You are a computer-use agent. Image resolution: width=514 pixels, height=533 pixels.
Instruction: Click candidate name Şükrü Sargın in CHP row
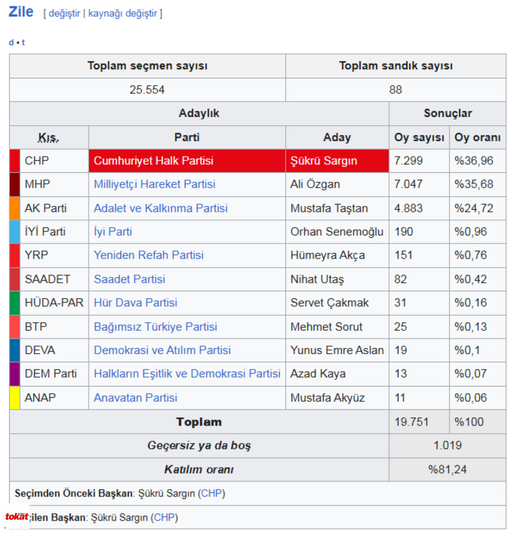[324, 161]
